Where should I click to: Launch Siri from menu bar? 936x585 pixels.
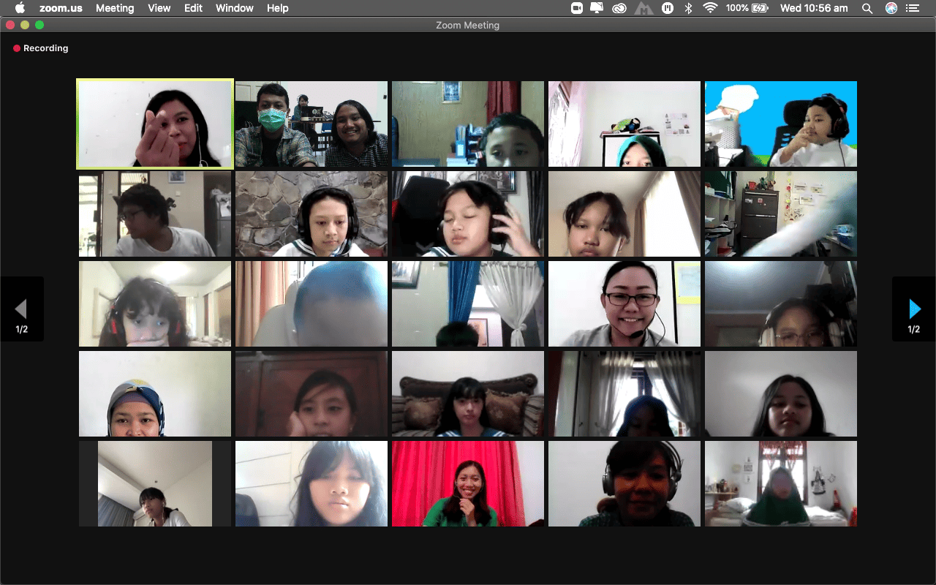[x=891, y=8]
